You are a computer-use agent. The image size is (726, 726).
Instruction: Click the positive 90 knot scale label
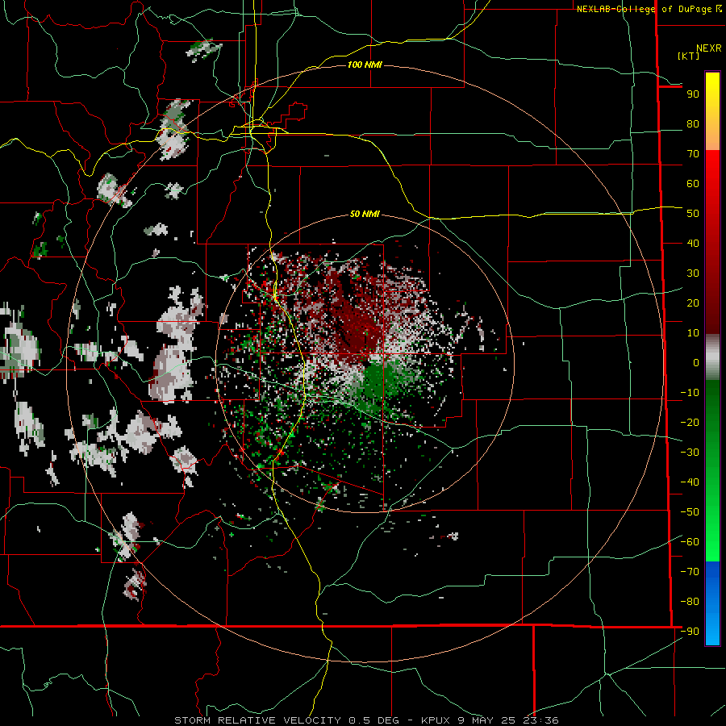(693, 94)
